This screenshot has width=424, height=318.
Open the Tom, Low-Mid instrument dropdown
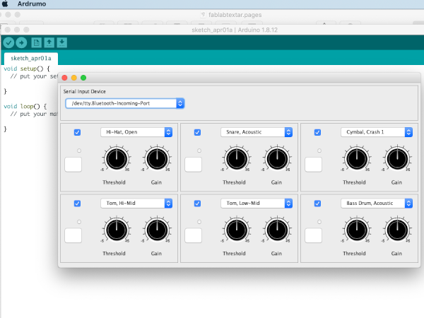[x=257, y=203]
